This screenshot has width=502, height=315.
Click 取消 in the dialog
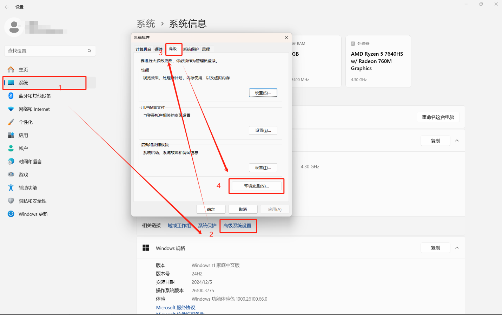(243, 210)
